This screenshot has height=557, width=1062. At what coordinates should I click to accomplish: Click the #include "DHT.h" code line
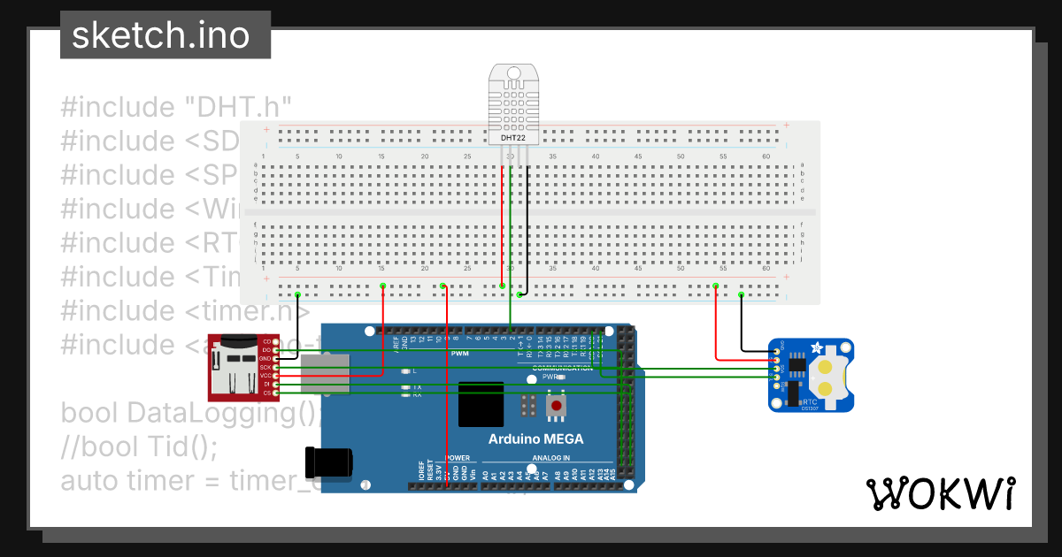pyautogui.click(x=177, y=106)
